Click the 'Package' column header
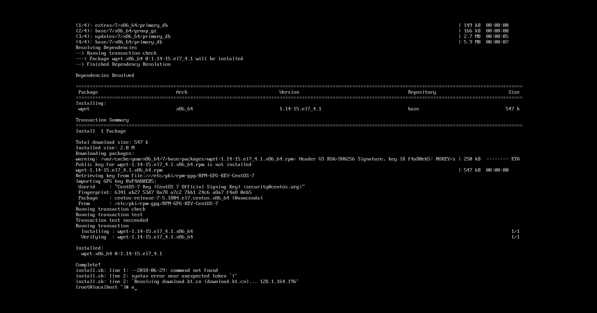Viewport: 597px width, 313px height. pos(88,92)
